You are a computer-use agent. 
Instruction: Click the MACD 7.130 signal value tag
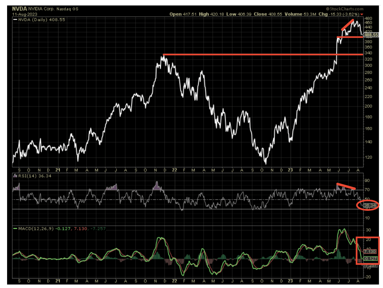(370, 252)
